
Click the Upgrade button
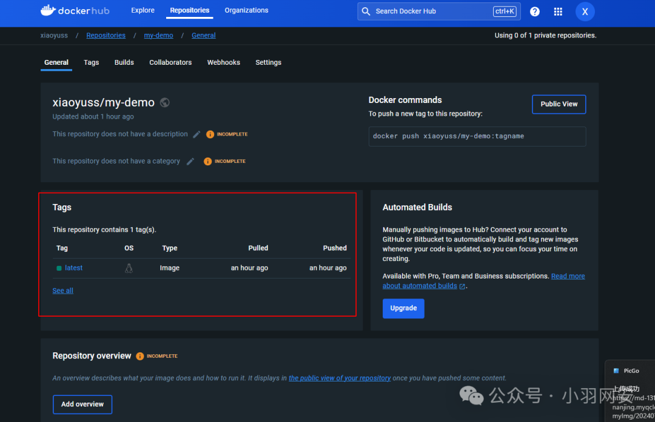(x=403, y=308)
